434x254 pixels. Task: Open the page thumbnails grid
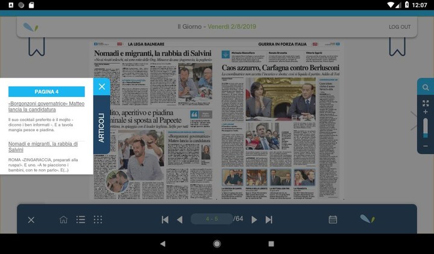pos(98,220)
